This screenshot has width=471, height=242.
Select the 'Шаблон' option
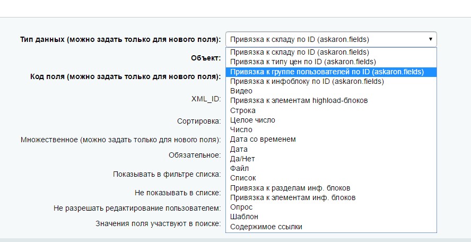(x=245, y=217)
